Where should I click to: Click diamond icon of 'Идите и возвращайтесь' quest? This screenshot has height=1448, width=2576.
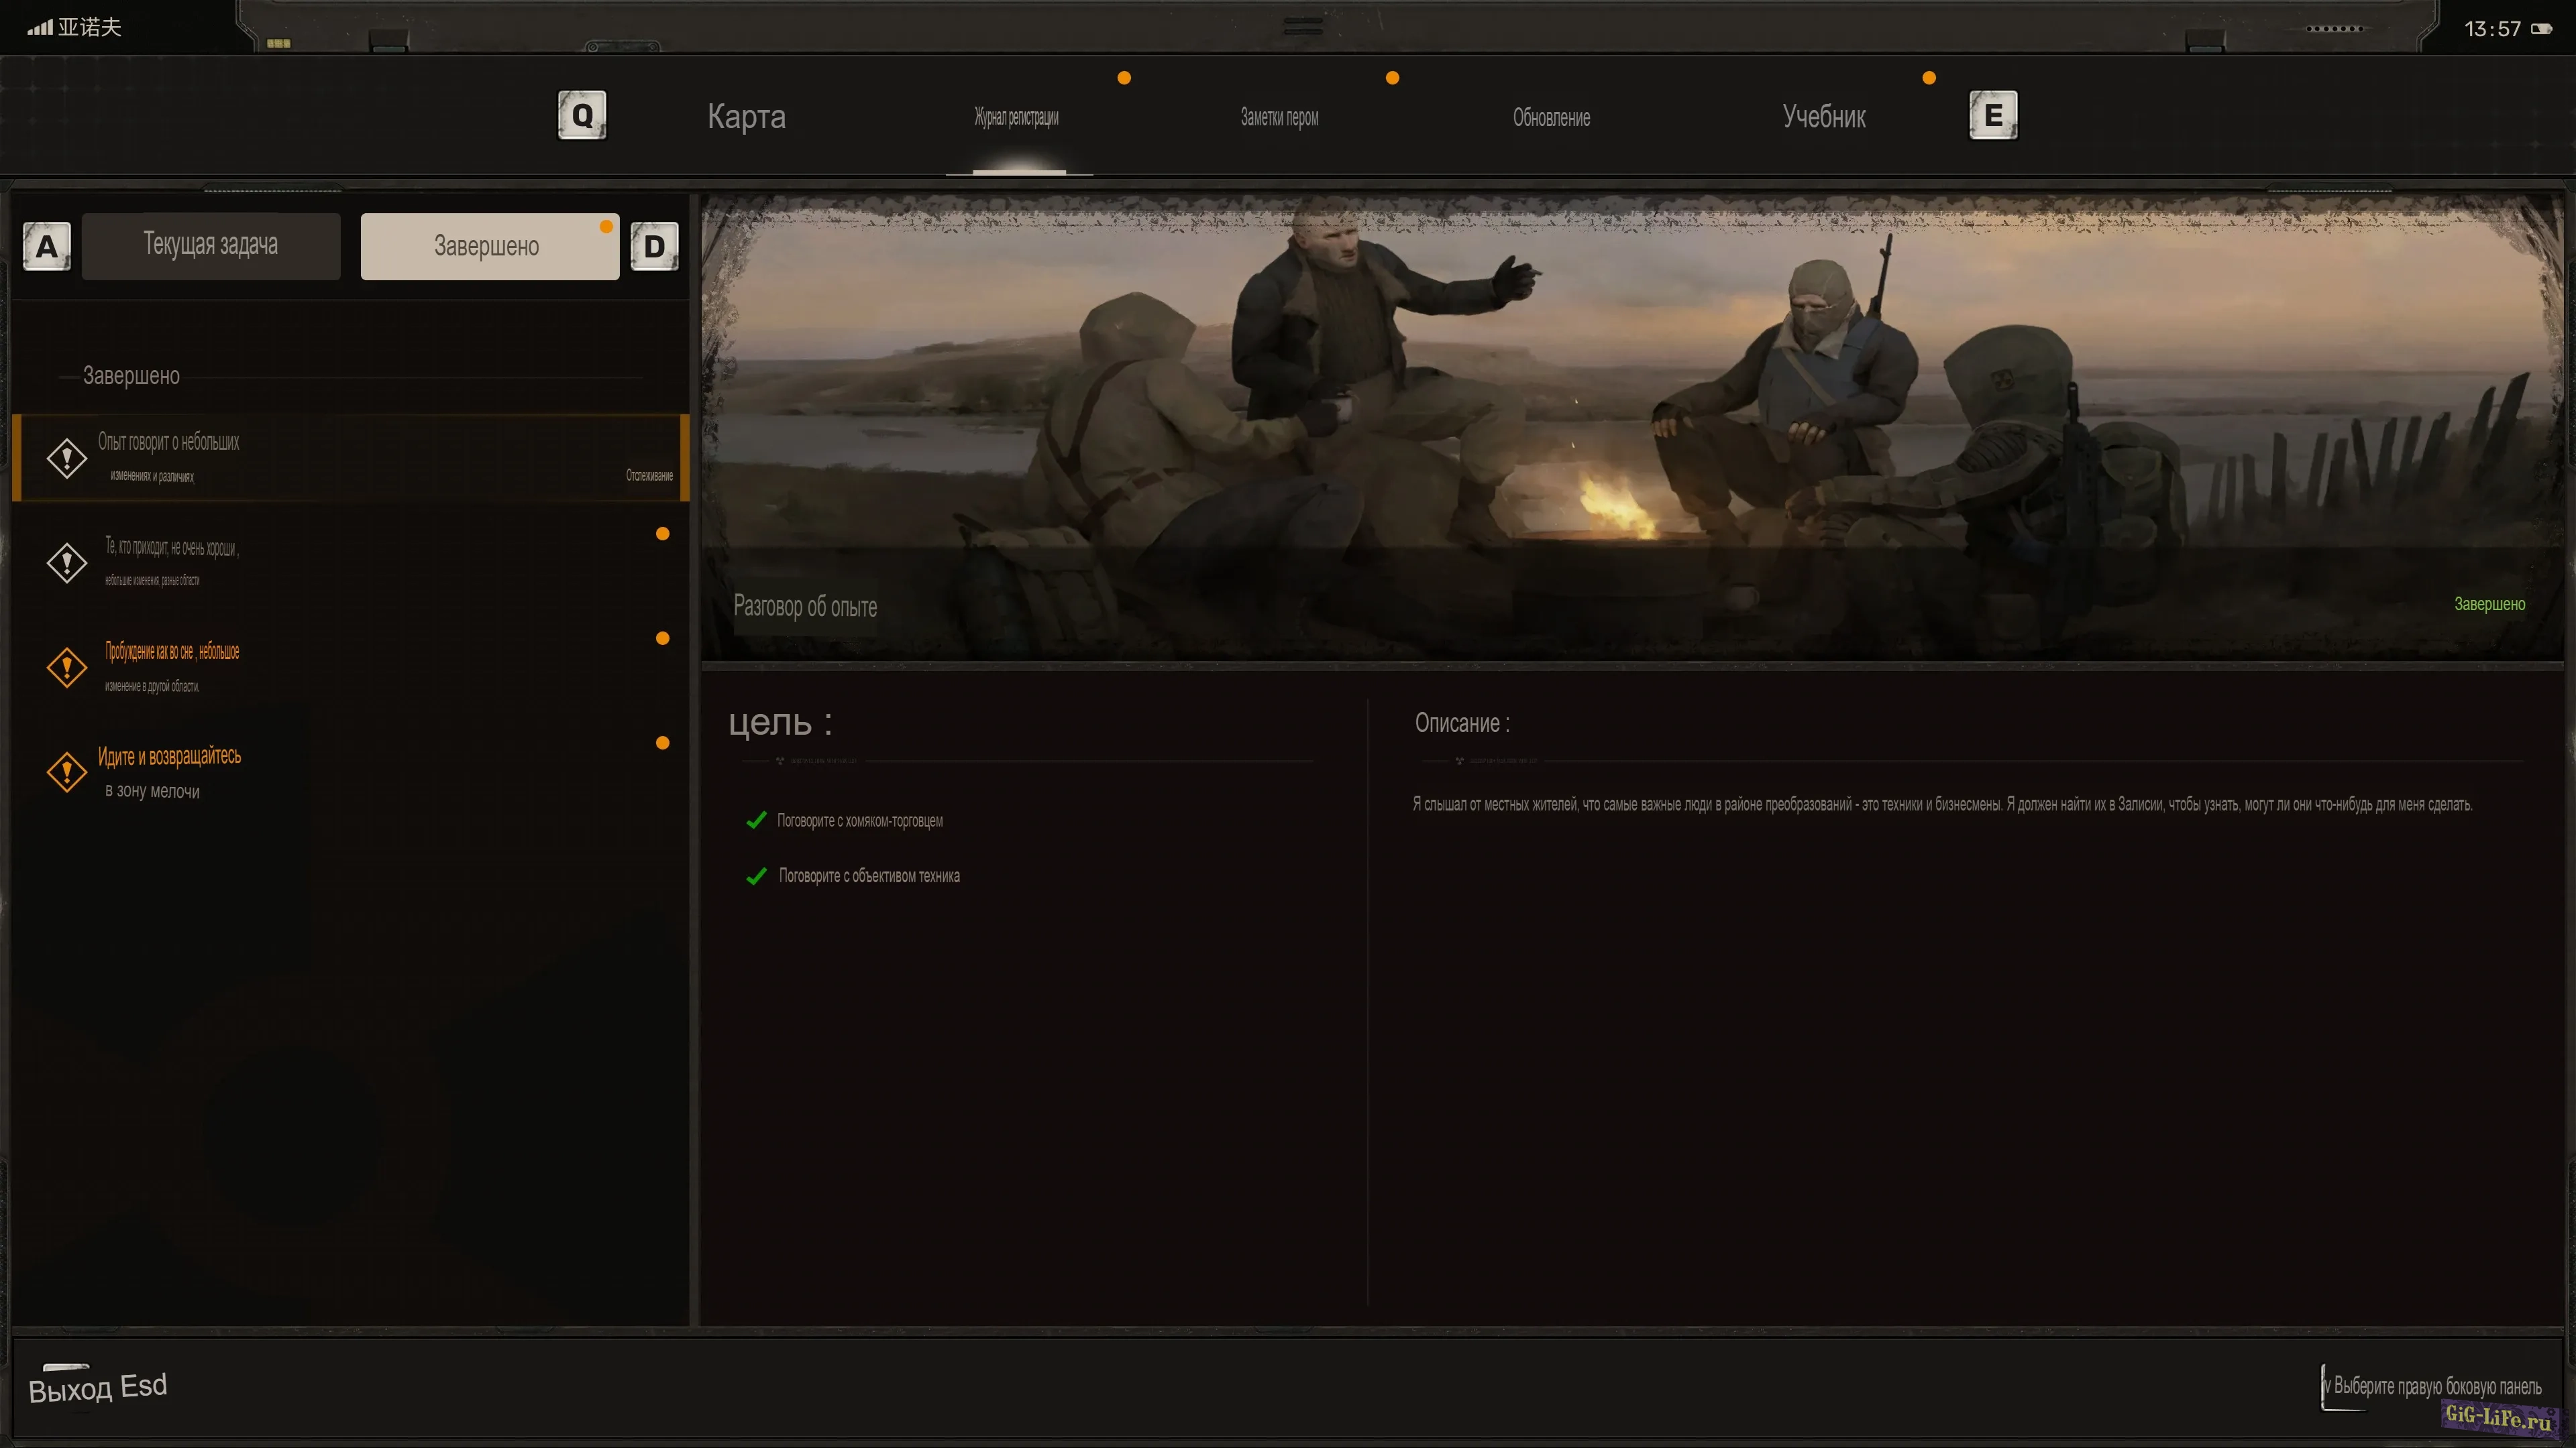(x=67, y=772)
